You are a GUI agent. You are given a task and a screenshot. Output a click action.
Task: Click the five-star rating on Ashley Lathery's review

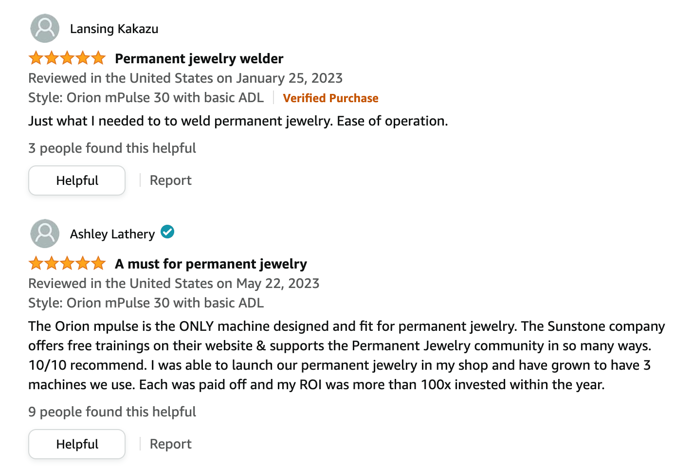pyautogui.click(x=67, y=264)
